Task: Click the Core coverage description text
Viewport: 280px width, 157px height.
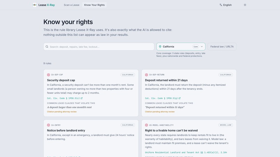Action: (181, 54)
